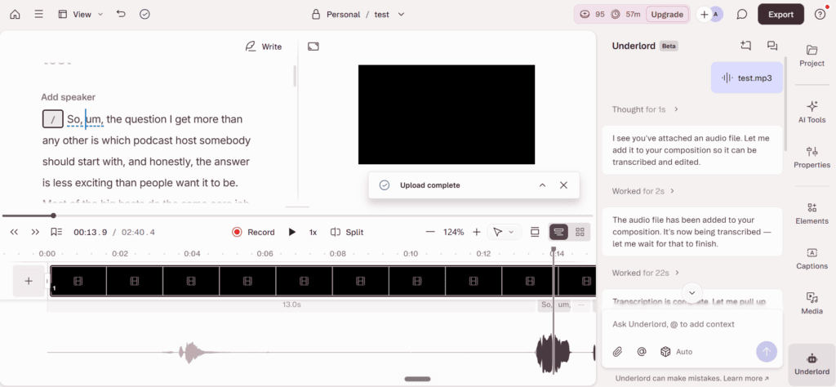The height and width of the screenshot is (387, 836).
Task: Click the test.mp3 attachment chip
Action: point(746,78)
